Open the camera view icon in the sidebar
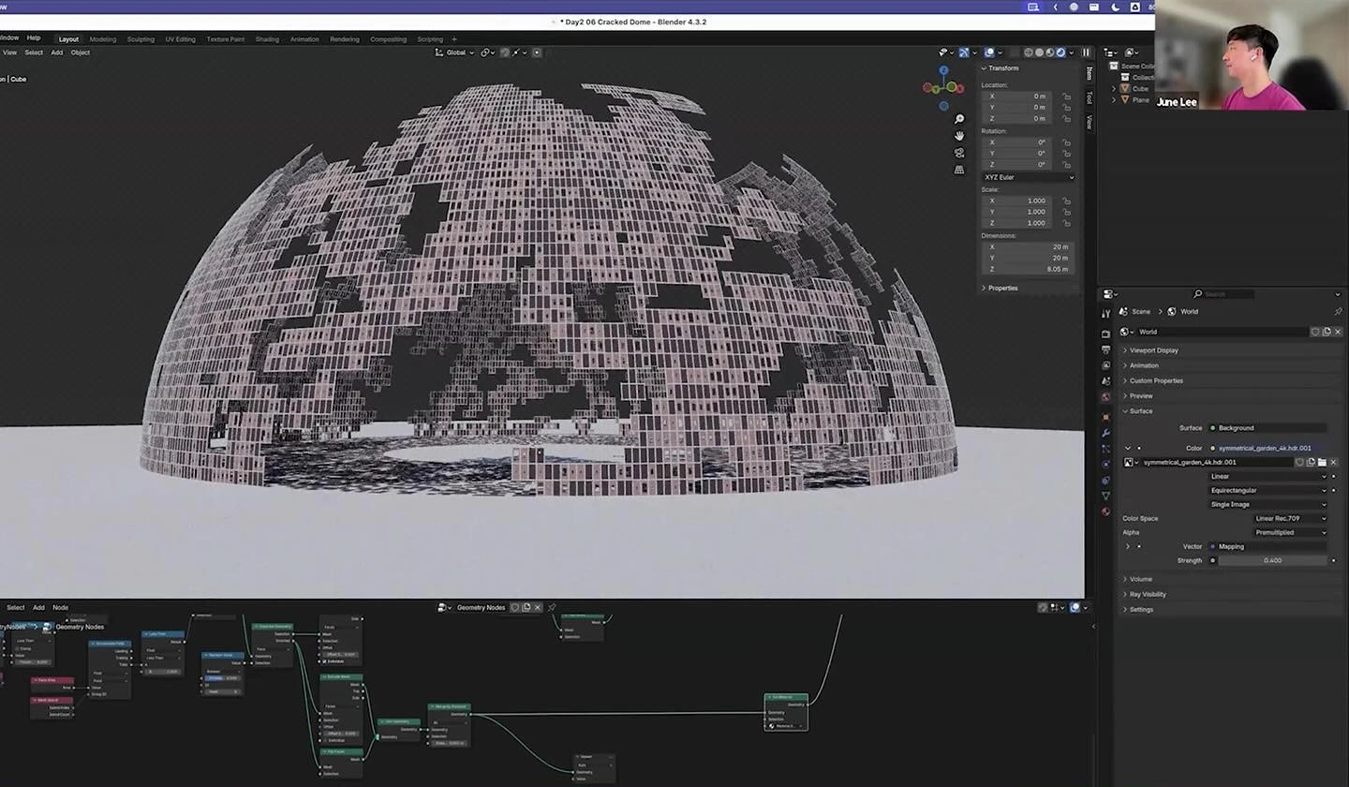1349x787 pixels. coord(959,153)
